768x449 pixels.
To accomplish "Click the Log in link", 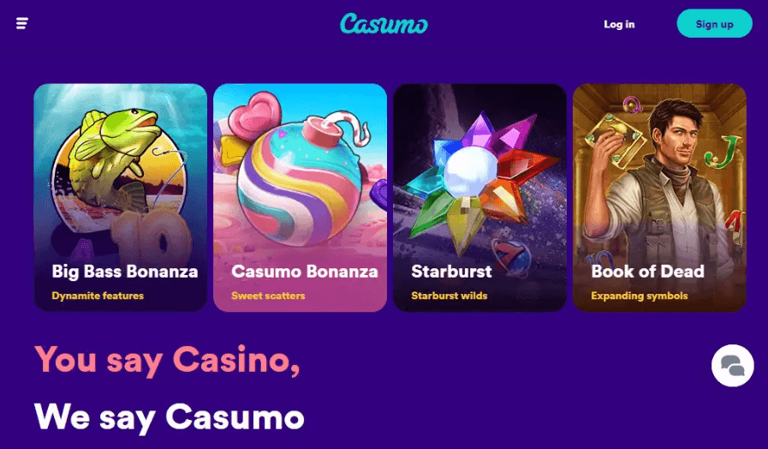I will pyautogui.click(x=619, y=24).
